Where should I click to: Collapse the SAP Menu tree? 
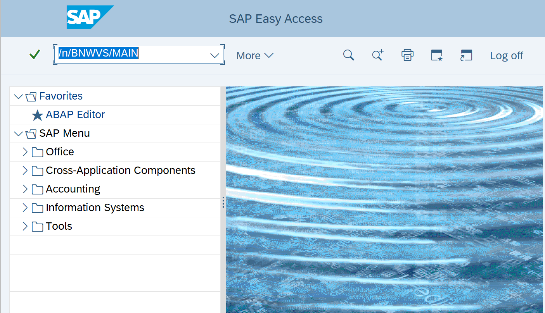click(18, 133)
